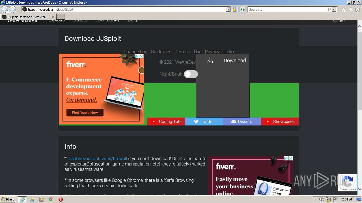Open the Terms of Use link
The width and height of the screenshot is (362, 203).
[x=188, y=52]
